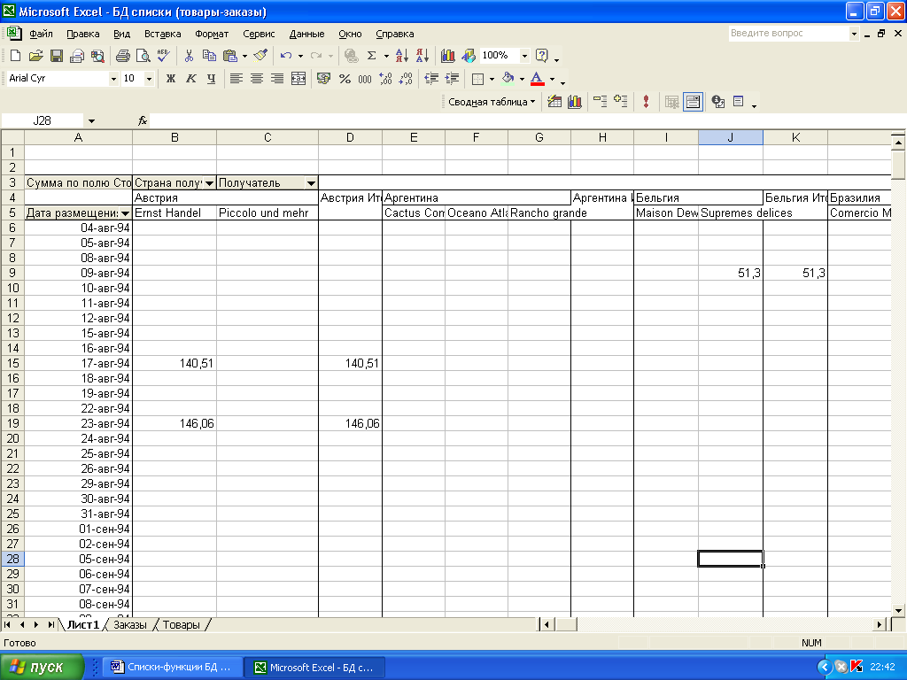907x680 pixels.
Task: Open the Вставка menu
Action: click(163, 35)
